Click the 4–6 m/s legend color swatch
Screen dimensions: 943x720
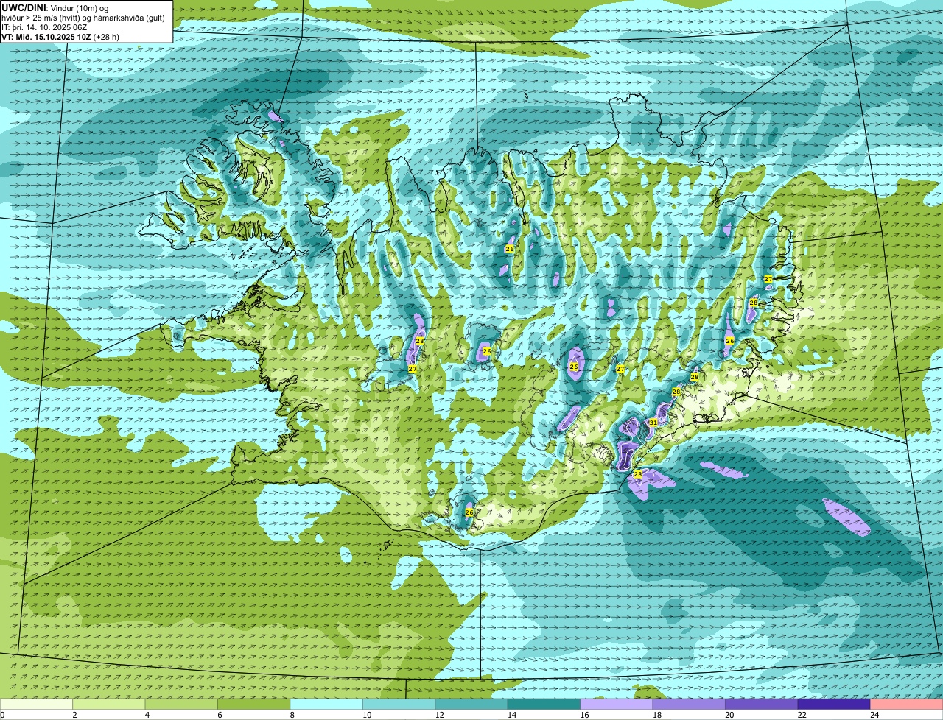pos(181,705)
